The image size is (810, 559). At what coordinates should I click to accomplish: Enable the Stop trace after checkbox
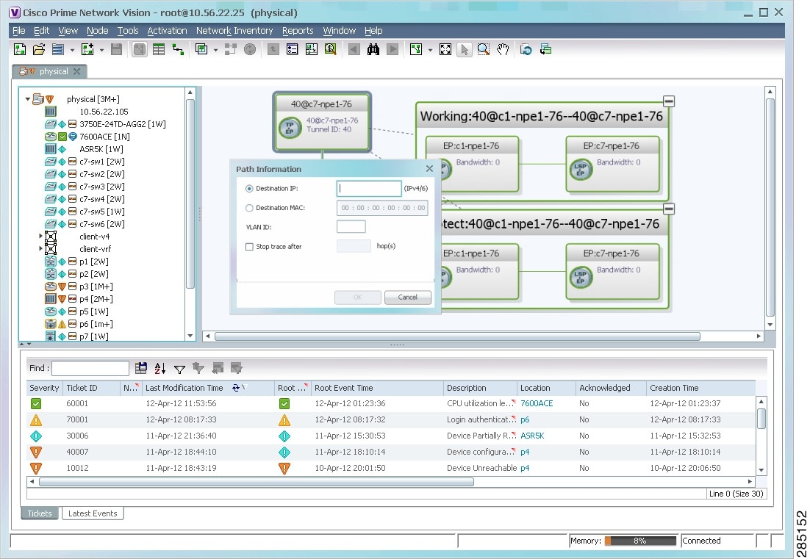249,247
